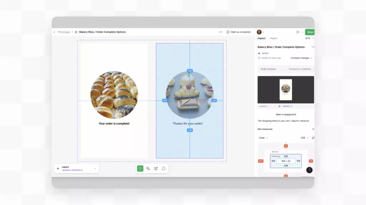
Task: Select the Move cursor tool in bottom toolbar
Action: 140,168
